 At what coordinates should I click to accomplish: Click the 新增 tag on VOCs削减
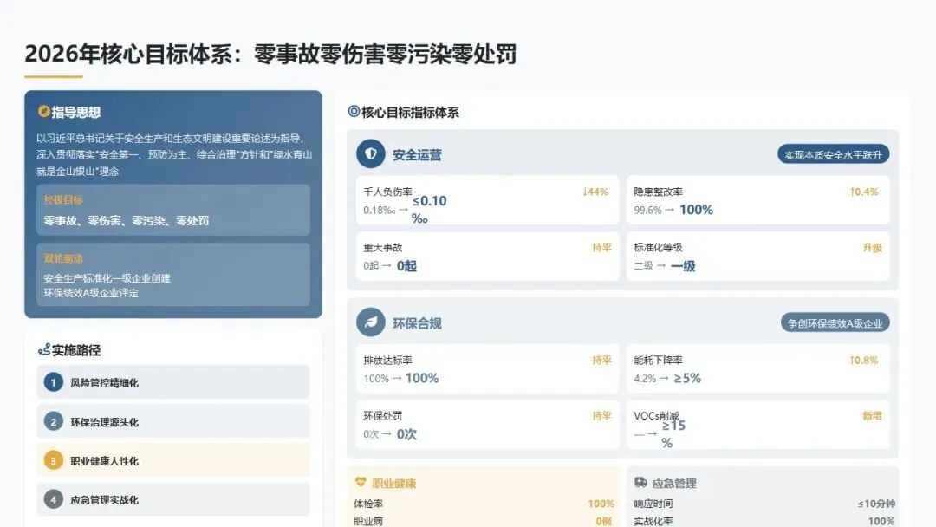click(x=872, y=416)
